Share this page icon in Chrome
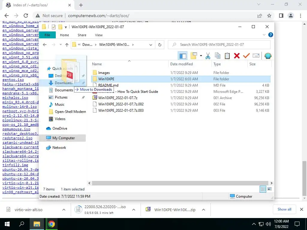The image size is (307, 230). pyautogui.click(x=260, y=16)
